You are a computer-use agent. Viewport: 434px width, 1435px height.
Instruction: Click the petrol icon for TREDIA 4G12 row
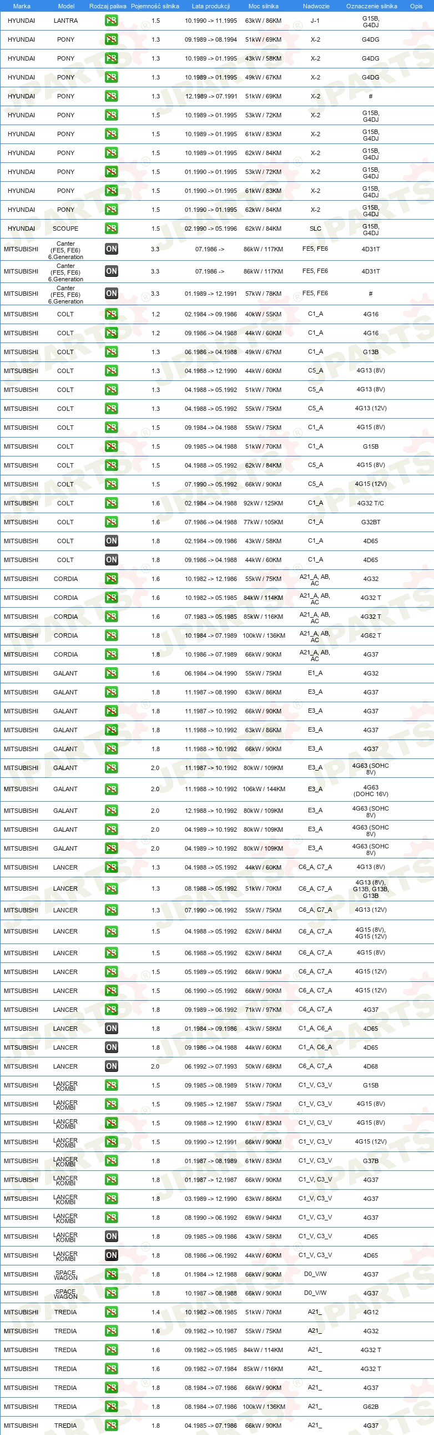[112, 1312]
